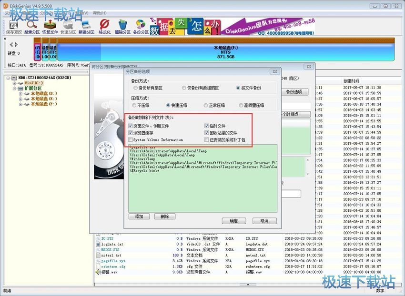Screen dimensions: 405x296
Task: Expand the Win7 (C:) tree node
Action: pos(15,83)
